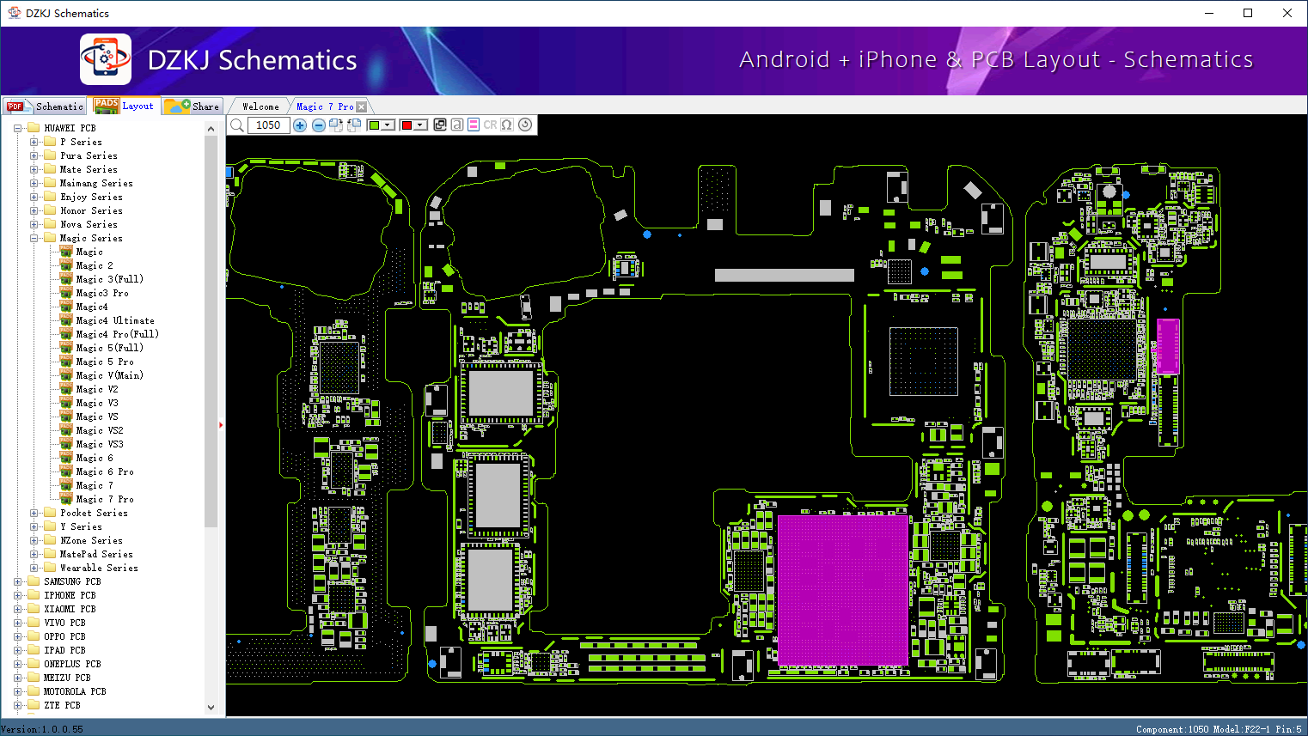The width and height of the screenshot is (1308, 736).
Task: Switch to the Schematic tab
Action: click(45, 106)
